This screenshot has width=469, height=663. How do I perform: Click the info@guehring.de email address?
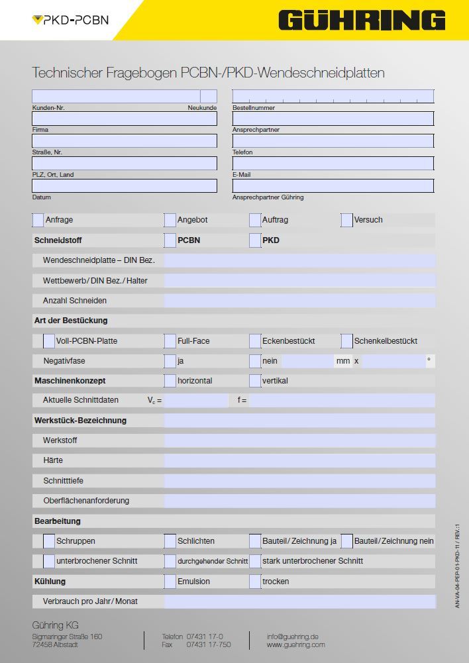(293, 636)
